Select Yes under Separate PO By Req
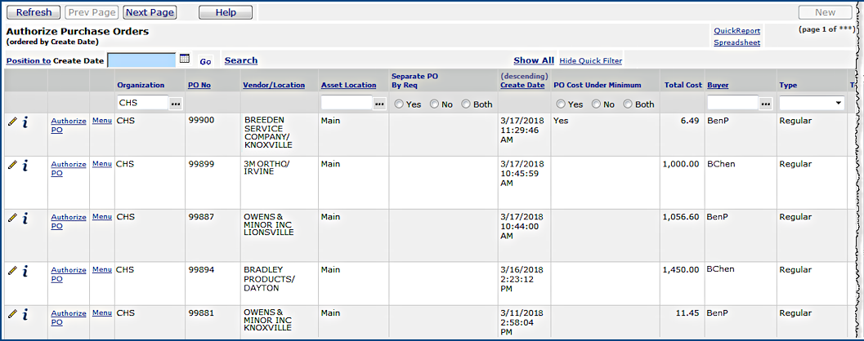The height and width of the screenshot is (341, 864). point(400,104)
